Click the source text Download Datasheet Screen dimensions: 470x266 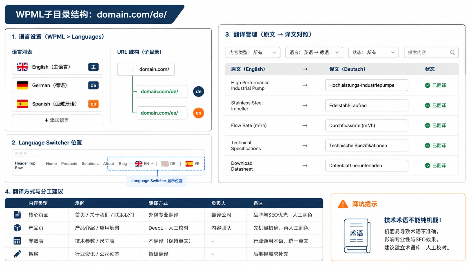(x=242, y=166)
